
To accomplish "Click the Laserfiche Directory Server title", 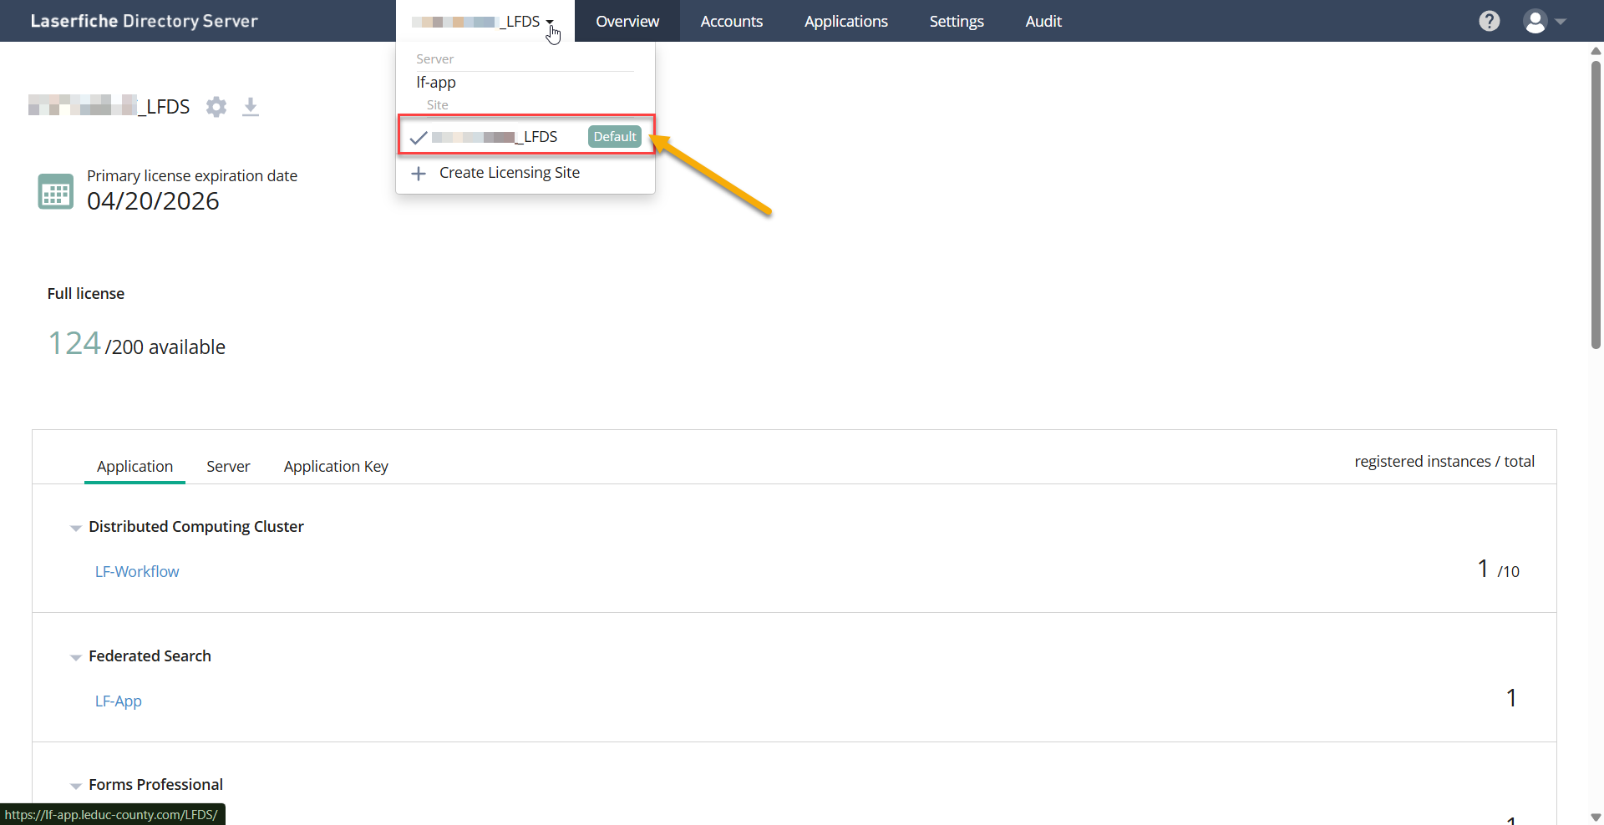I will (x=144, y=21).
